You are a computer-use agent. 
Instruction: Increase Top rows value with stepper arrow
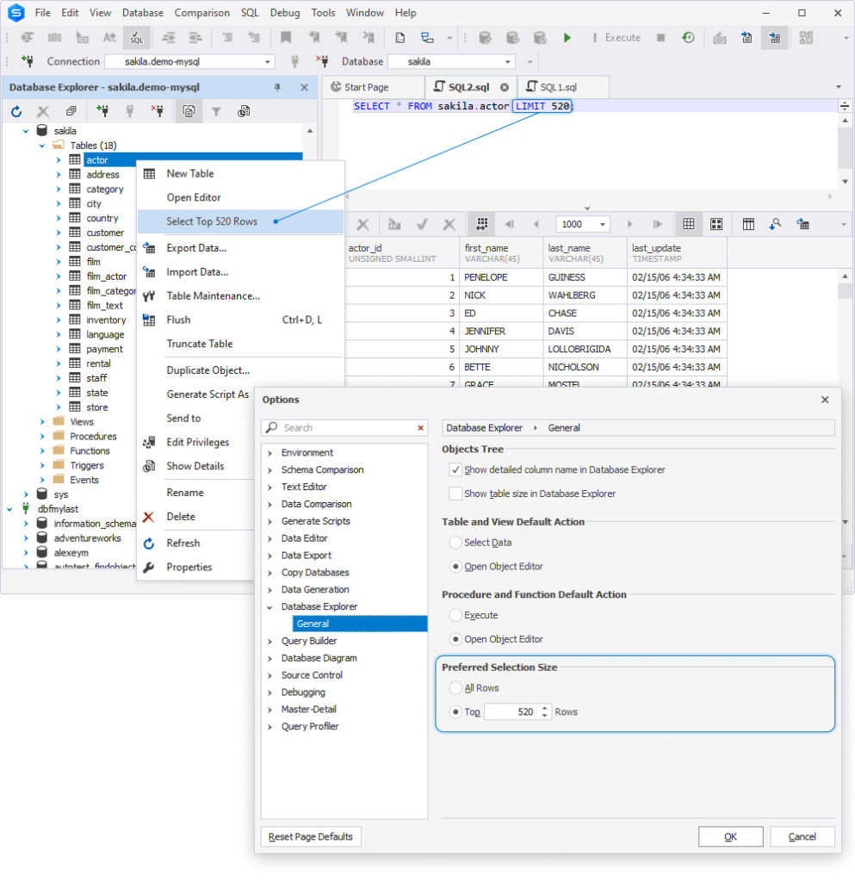[x=544, y=709]
